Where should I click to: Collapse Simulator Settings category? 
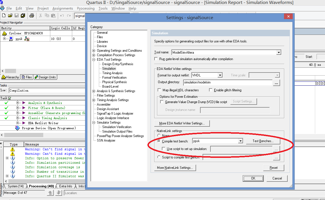(x=94, y=122)
